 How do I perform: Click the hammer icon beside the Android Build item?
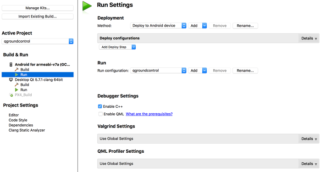(x=17, y=70)
